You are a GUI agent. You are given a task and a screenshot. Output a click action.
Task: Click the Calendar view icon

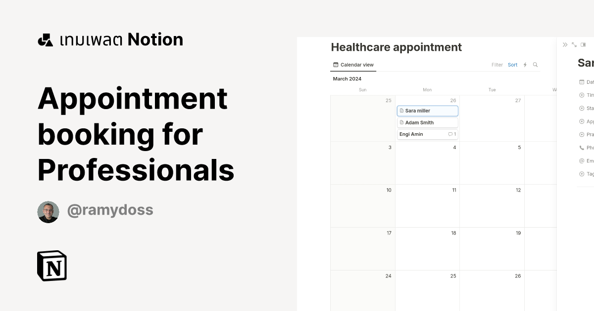[336, 65]
